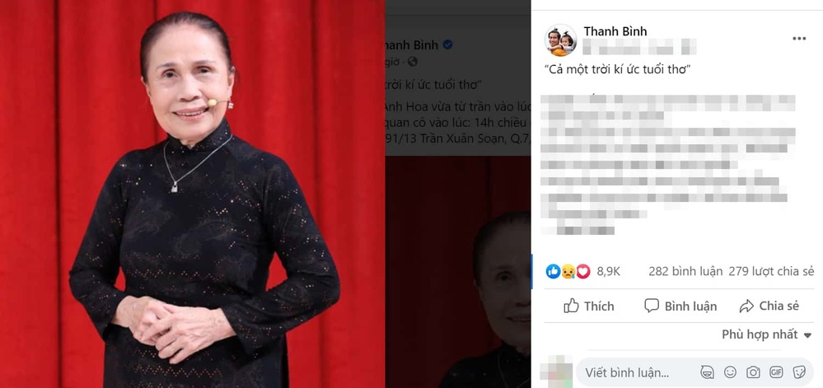Image resolution: width=823 pixels, height=388 pixels.
Task: Click Thích to like the post
Action: [588, 306]
